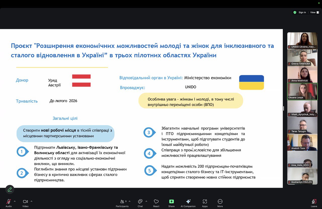Select Oksana Lesyk's video thumbnail
This screenshot has height=209, width=322.
[302, 91]
